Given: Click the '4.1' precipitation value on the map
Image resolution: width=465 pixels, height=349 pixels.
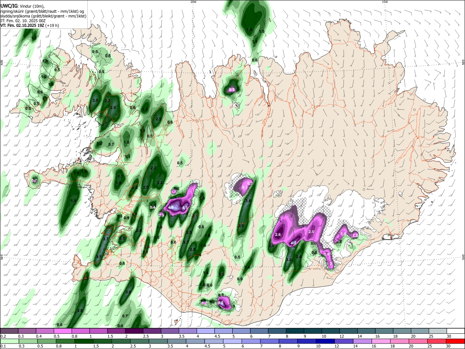Looking at the screenshot, I should pos(185,208).
